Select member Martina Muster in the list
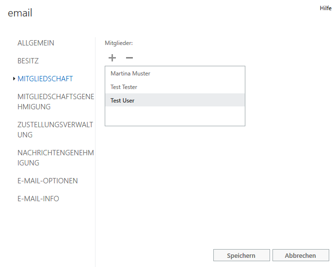Screen dimensions: 336x267 click(130, 74)
